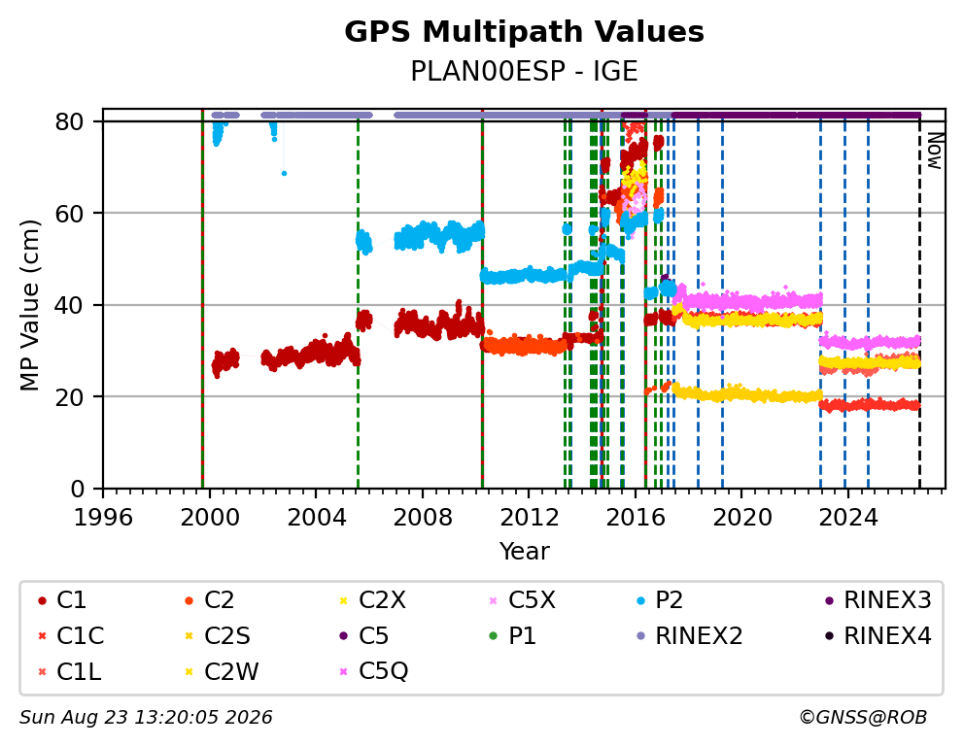Viewport: 964px width, 747px height.
Task: Click the Now marker label
Action: click(x=935, y=152)
